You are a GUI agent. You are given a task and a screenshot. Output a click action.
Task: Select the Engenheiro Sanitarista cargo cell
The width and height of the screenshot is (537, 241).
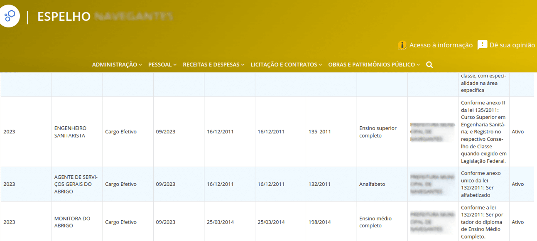point(71,132)
